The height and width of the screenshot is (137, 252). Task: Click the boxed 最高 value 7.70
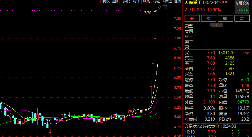click(211, 85)
